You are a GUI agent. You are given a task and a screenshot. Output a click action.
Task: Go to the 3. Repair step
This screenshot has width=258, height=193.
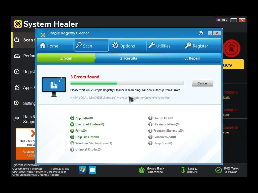point(192,58)
